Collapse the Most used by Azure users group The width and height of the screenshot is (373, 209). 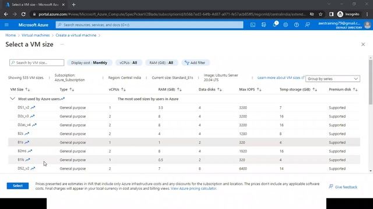pos(13,99)
